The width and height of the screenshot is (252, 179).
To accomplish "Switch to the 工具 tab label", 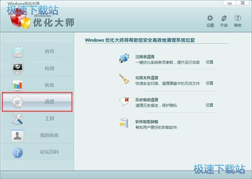I will [49, 119].
